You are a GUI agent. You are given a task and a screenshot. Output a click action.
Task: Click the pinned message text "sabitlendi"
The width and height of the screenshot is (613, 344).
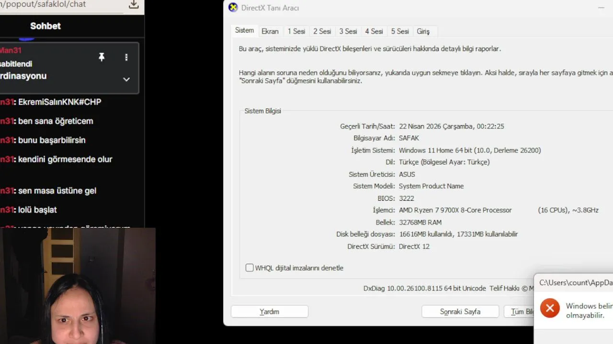click(x=16, y=64)
